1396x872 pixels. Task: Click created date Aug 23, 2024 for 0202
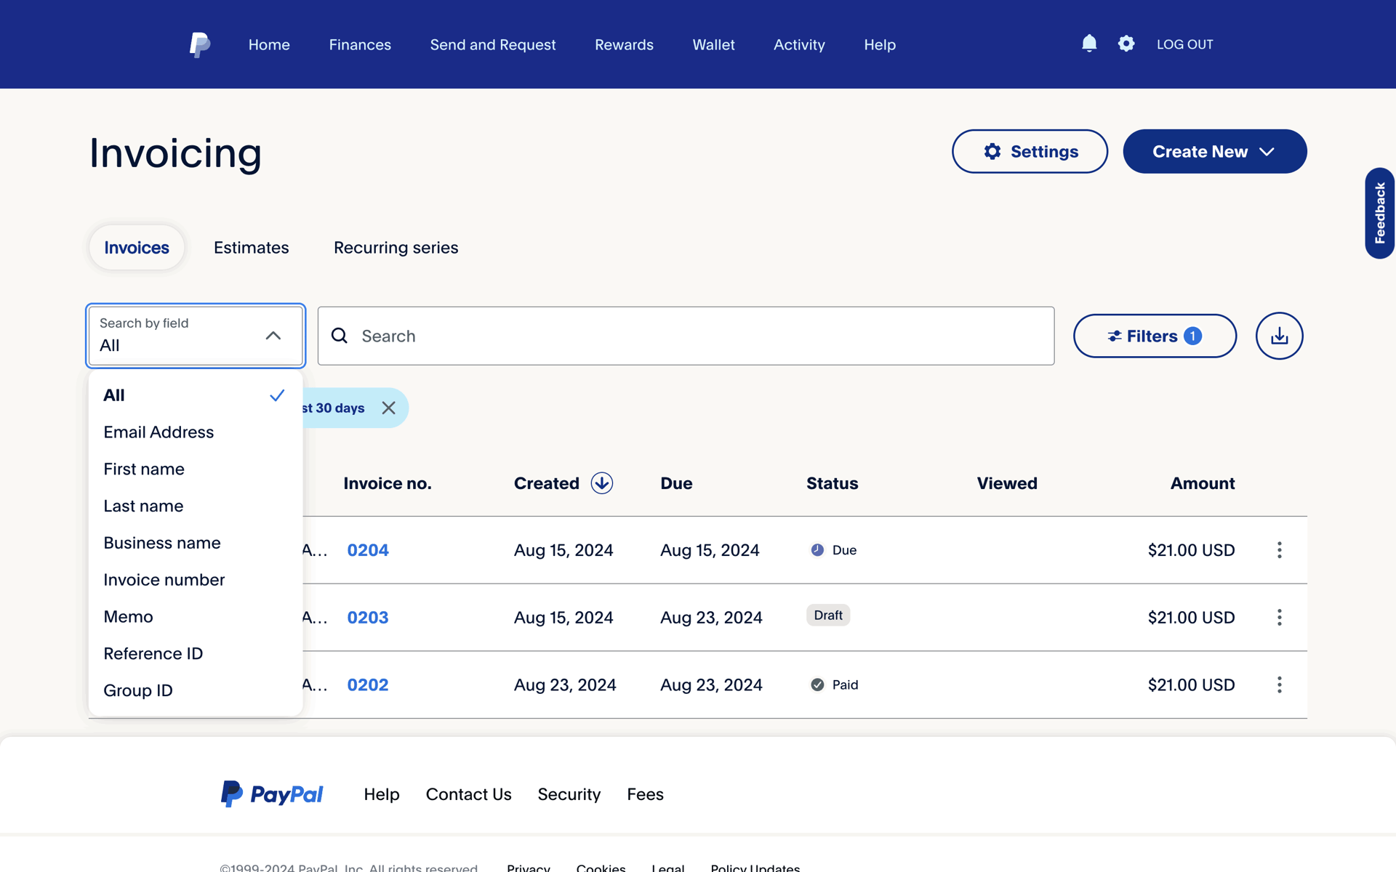tap(565, 685)
